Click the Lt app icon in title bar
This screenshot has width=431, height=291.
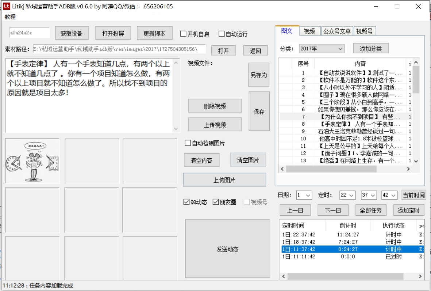(x=6, y=6)
